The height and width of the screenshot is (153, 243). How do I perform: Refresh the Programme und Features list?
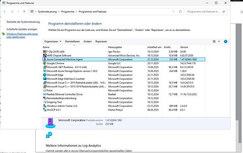point(180,12)
